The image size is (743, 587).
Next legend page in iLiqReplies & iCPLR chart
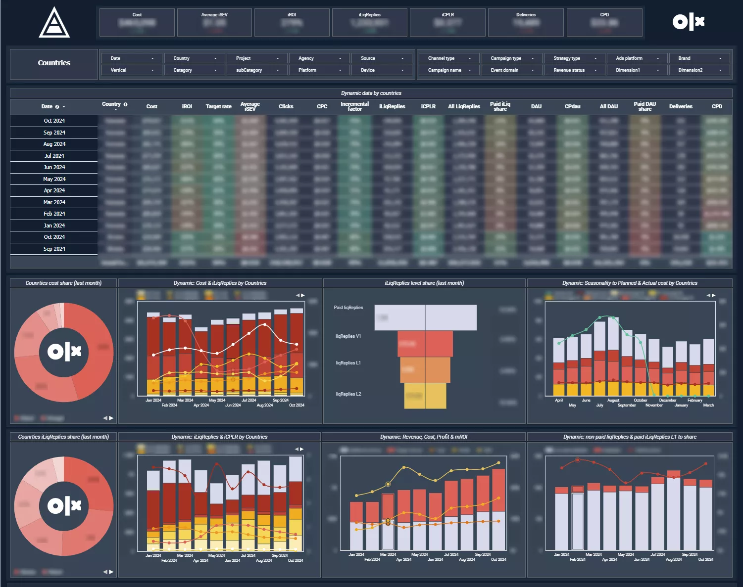pyautogui.click(x=302, y=449)
